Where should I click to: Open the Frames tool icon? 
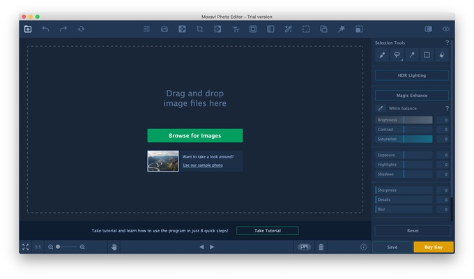pyautogui.click(x=253, y=29)
